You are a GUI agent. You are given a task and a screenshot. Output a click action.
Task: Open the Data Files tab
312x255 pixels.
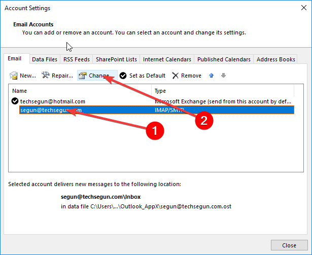click(45, 59)
